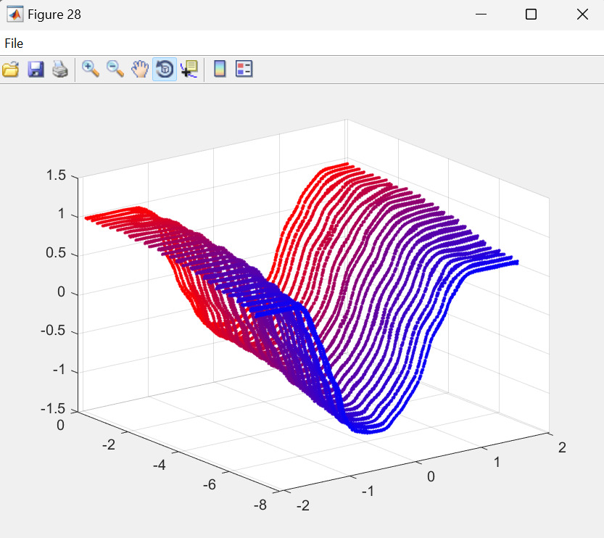Click the Open File folder icon
604x538 pixels.
(x=10, y=70)
